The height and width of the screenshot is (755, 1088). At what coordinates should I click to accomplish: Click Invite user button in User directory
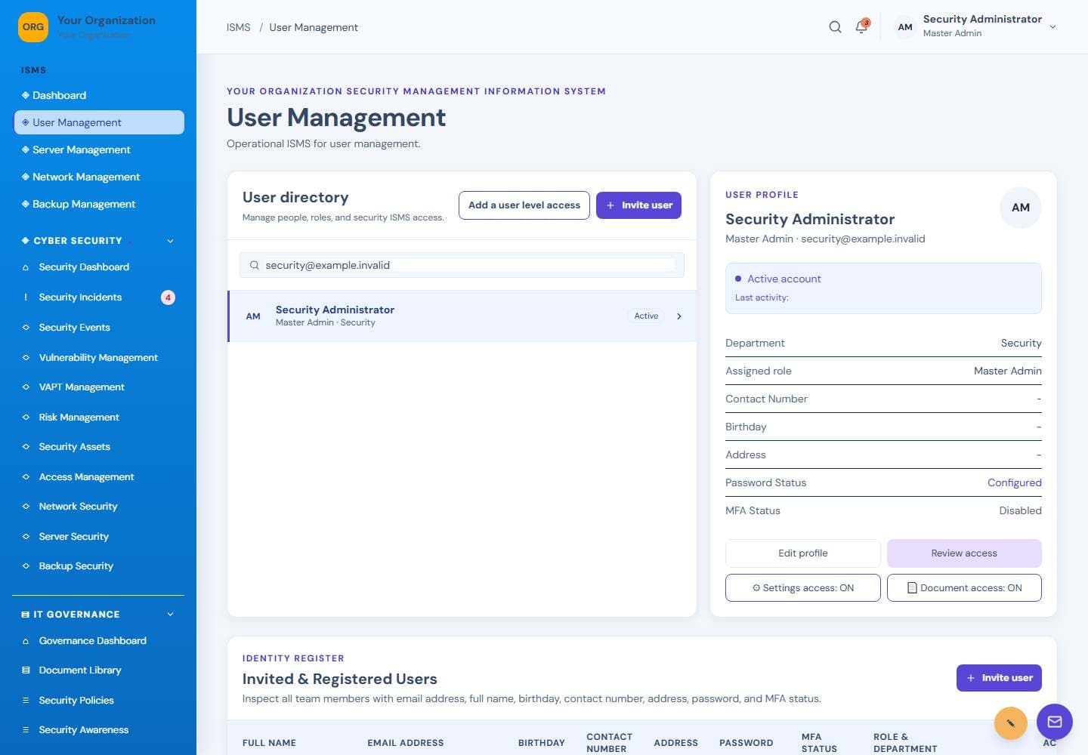pos(638,205)
